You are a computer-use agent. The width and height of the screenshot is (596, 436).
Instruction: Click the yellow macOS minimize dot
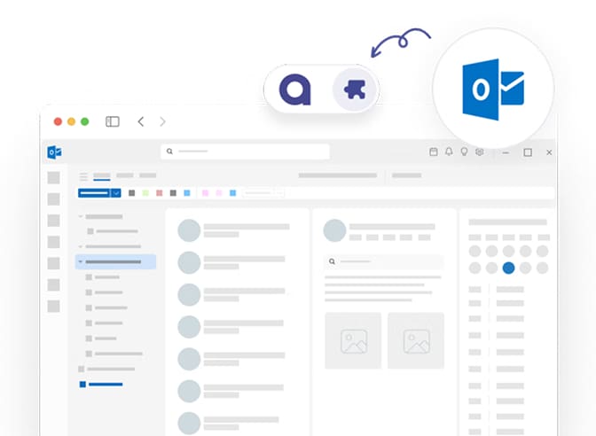(72, 121)
